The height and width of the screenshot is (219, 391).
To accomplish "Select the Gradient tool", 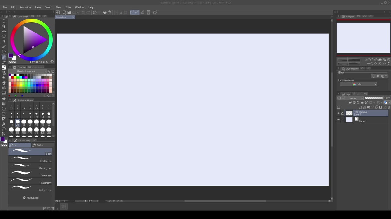I will (4, 103).
